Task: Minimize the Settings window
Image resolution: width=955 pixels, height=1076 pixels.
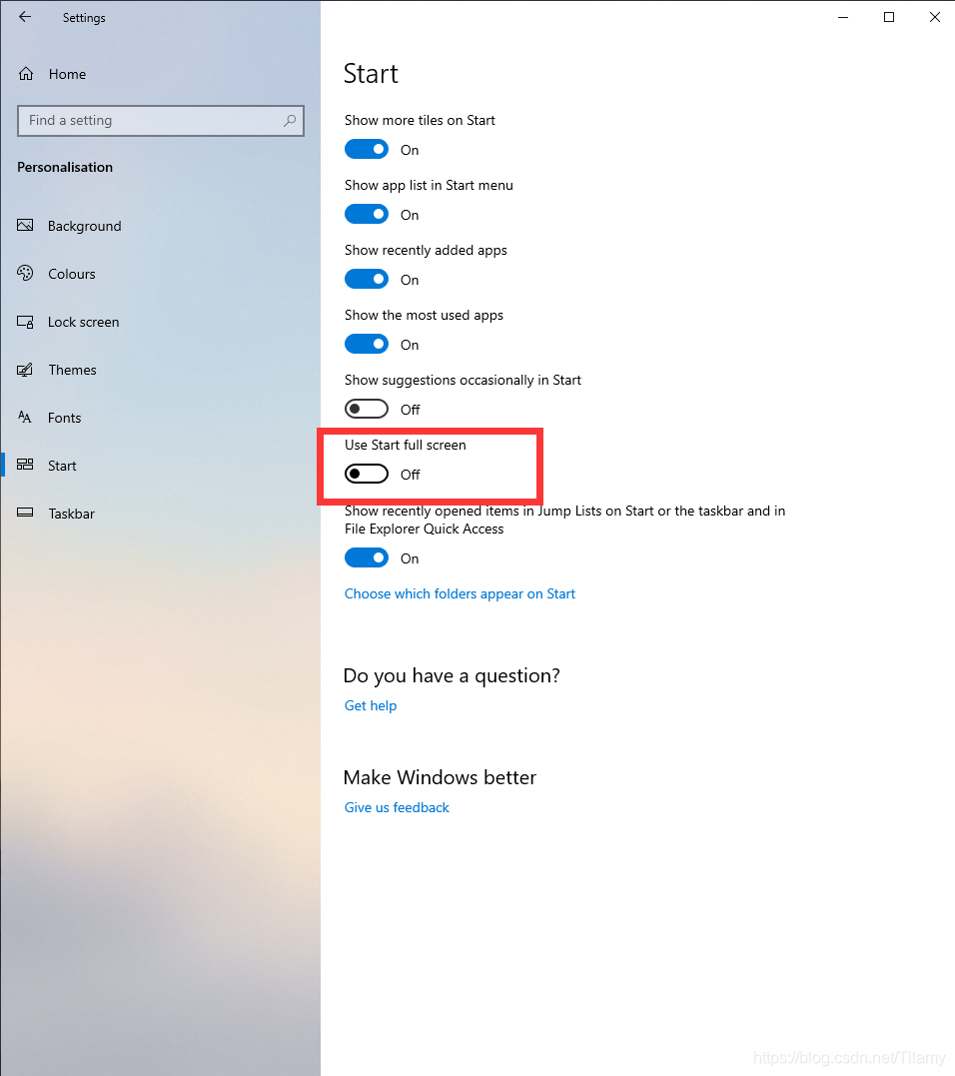Action: [x=843, y=17]
